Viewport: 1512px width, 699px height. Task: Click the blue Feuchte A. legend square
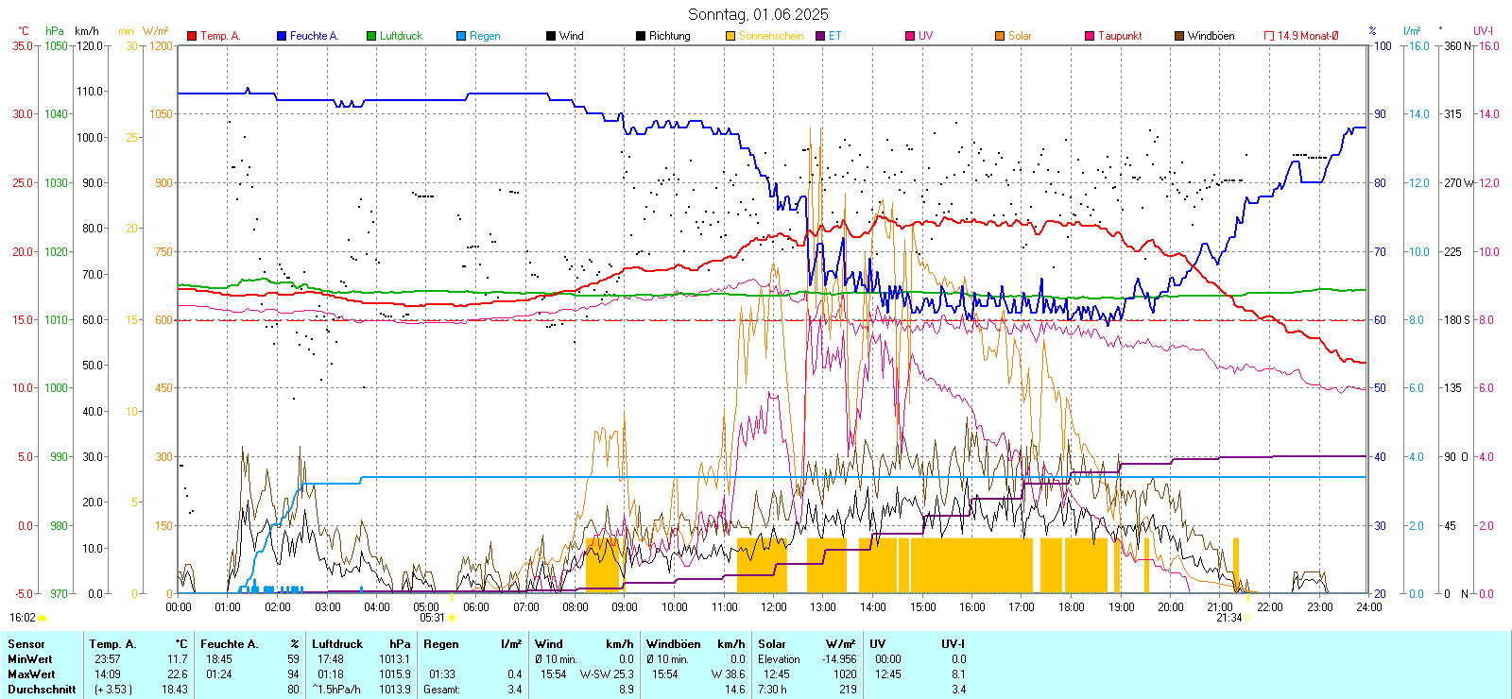(x=282, y=36)
